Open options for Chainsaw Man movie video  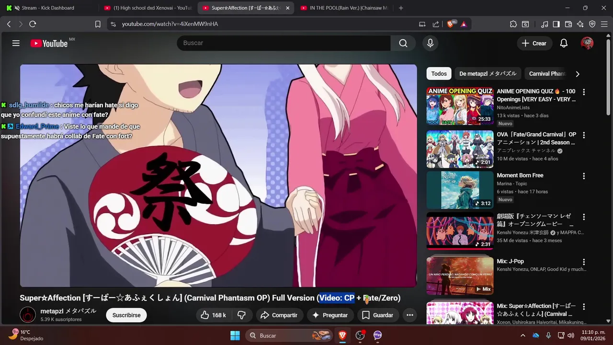click(x=584, y=217)
